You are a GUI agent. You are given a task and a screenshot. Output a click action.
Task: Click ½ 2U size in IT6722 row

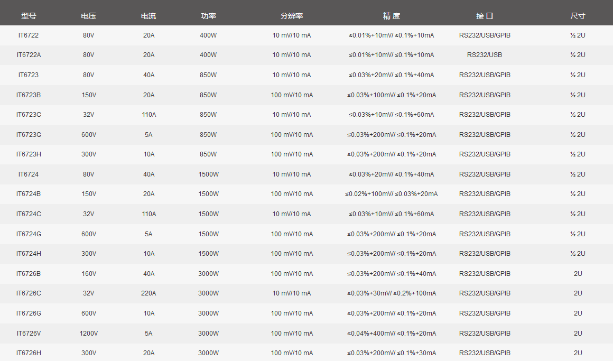pos(578,35)
